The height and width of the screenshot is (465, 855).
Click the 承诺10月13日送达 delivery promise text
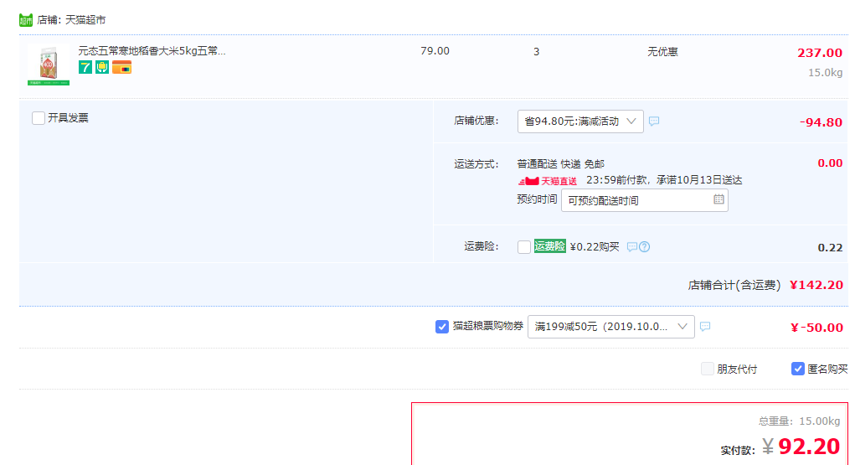699,180
